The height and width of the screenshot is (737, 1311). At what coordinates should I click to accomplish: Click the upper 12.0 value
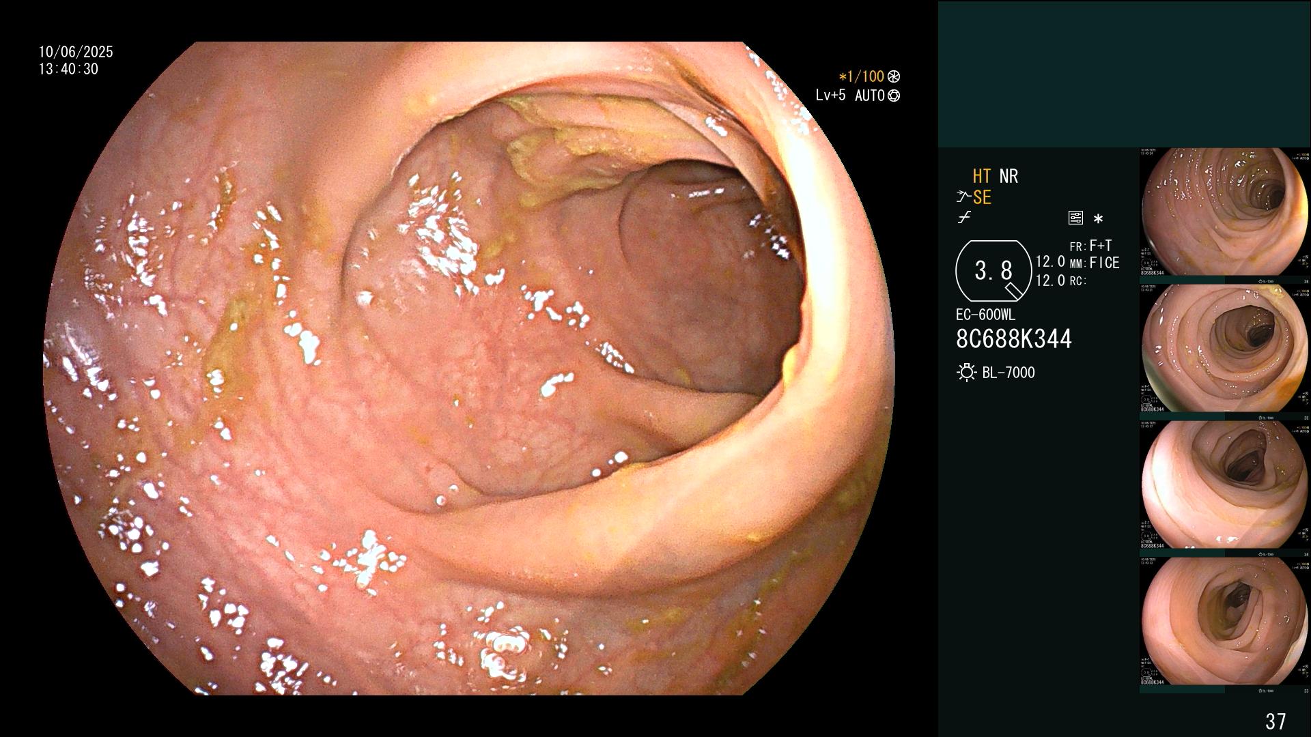pyautogui.click(x=1050, y=261)
